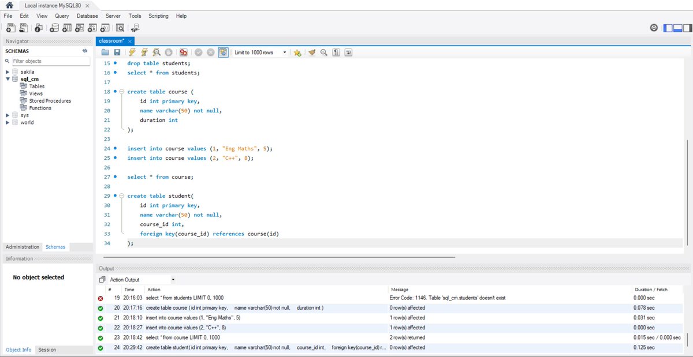This screenshot has height=357, width=693.
Task: Switch to the Administration tab
Action: 23,247
